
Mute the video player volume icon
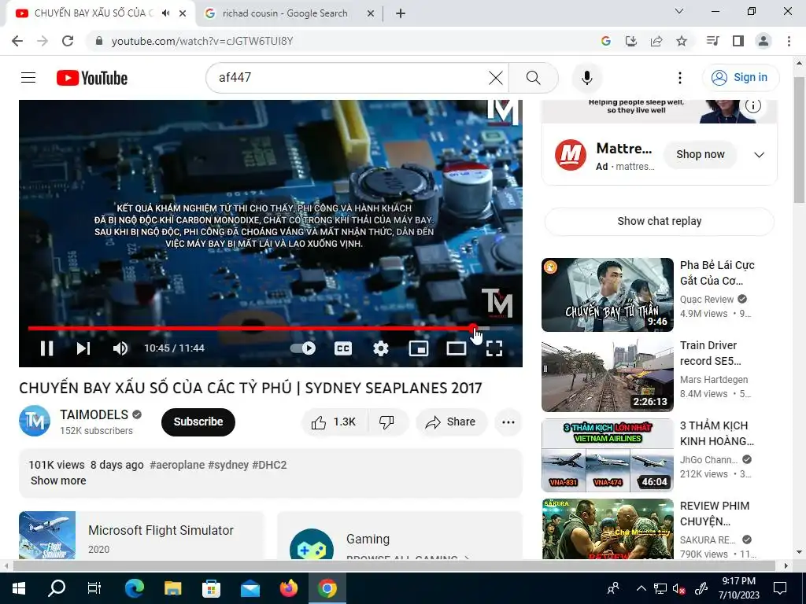point(120,348)
